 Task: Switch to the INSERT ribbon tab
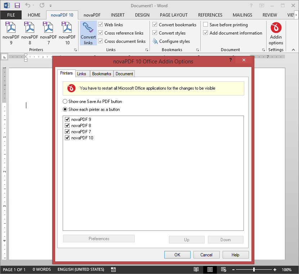(117, 15)
